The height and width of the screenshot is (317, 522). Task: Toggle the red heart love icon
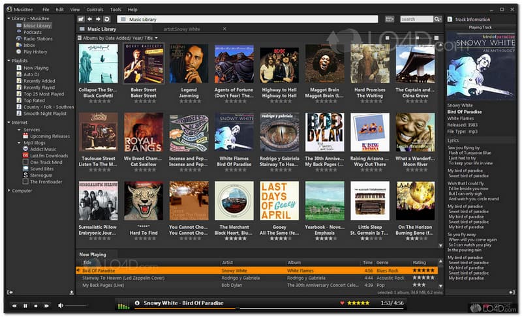342,303
